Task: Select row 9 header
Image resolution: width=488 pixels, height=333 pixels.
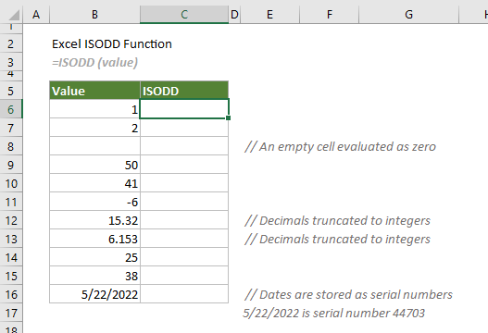Action: pyautogui.click(x=11, y=165)
